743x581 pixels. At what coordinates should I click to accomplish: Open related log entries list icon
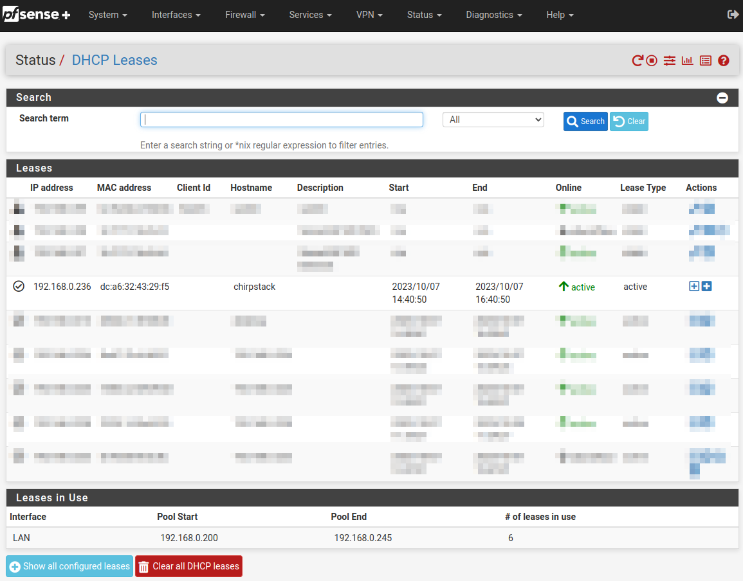(x=706, y=60)
